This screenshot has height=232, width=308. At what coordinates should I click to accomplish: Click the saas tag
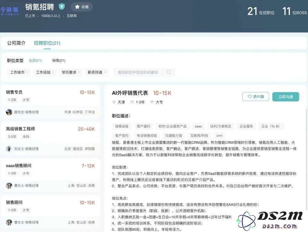pos(198,126)
